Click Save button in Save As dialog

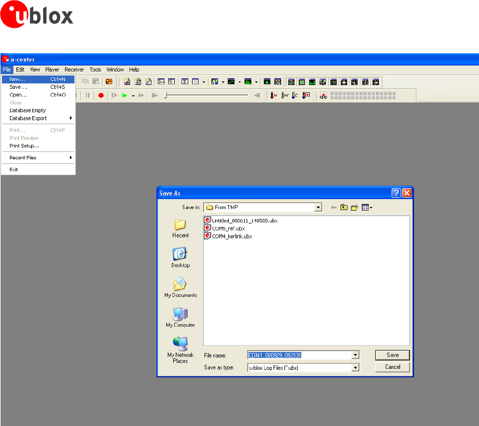[393, 355]
